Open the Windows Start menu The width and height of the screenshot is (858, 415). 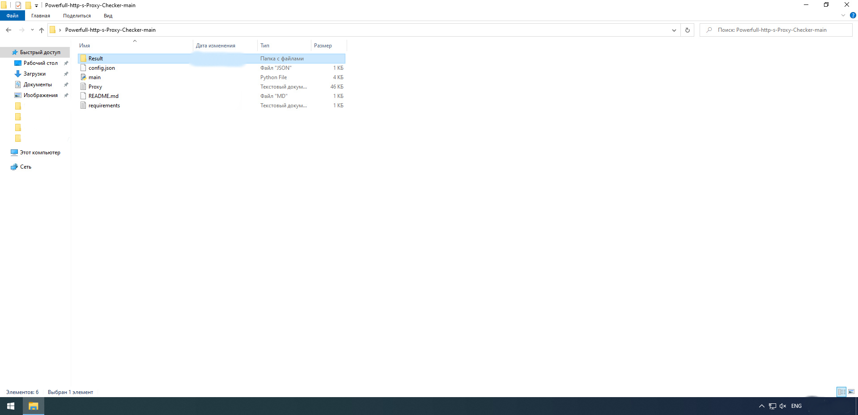pos(11,406)
